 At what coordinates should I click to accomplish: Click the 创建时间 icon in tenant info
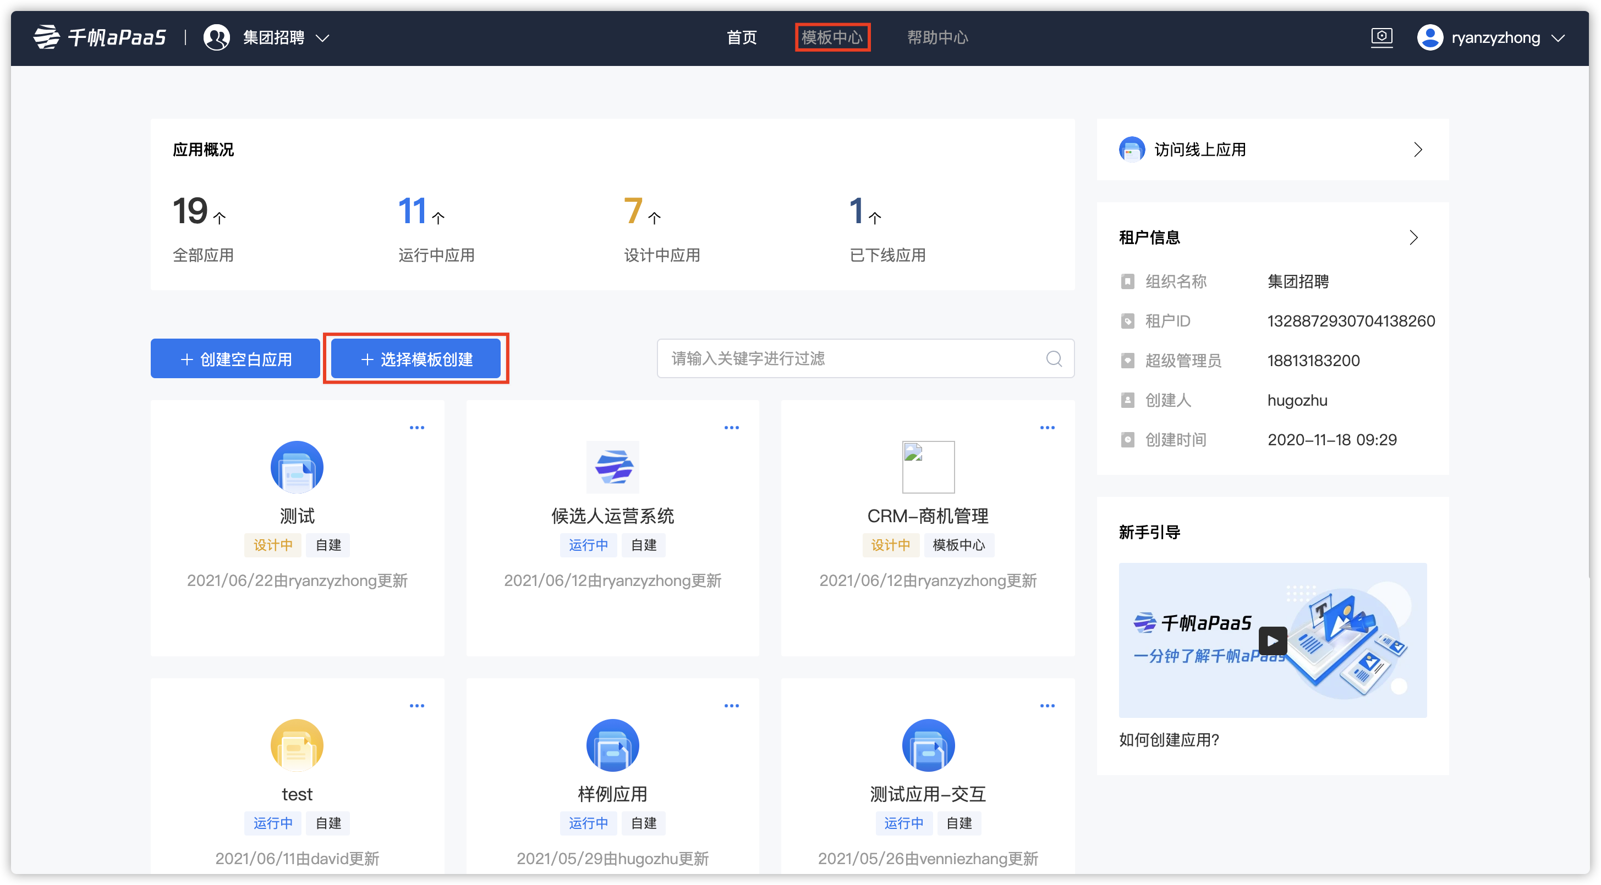[1127, 440]
